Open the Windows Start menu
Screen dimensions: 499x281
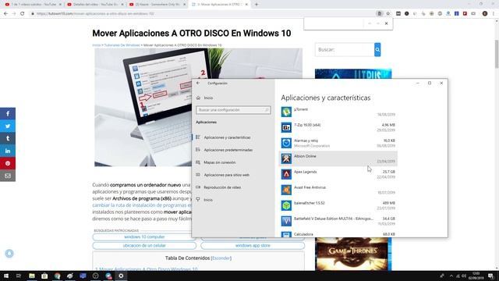(x=6, y=276)
